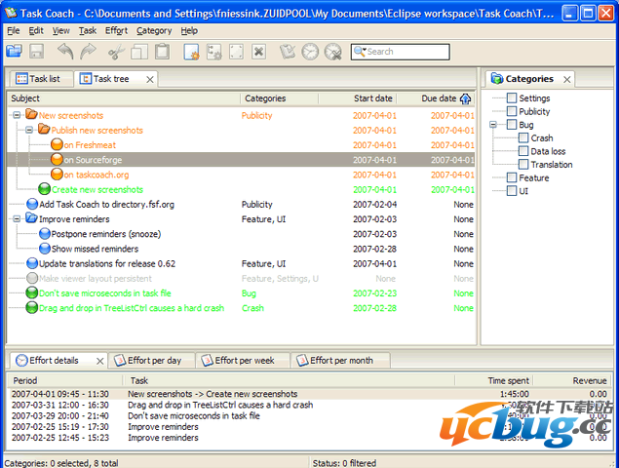The height and width of the screenshot is (468, 619).
Task: Click the Delete task X icon
Action: click(258, 52)
